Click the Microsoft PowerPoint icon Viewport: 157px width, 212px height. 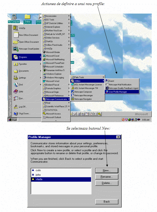click(x=44, y=63)
